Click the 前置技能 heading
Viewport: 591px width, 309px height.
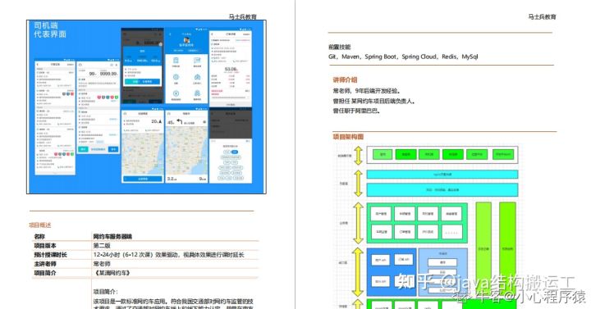click(x=339, y=47)
